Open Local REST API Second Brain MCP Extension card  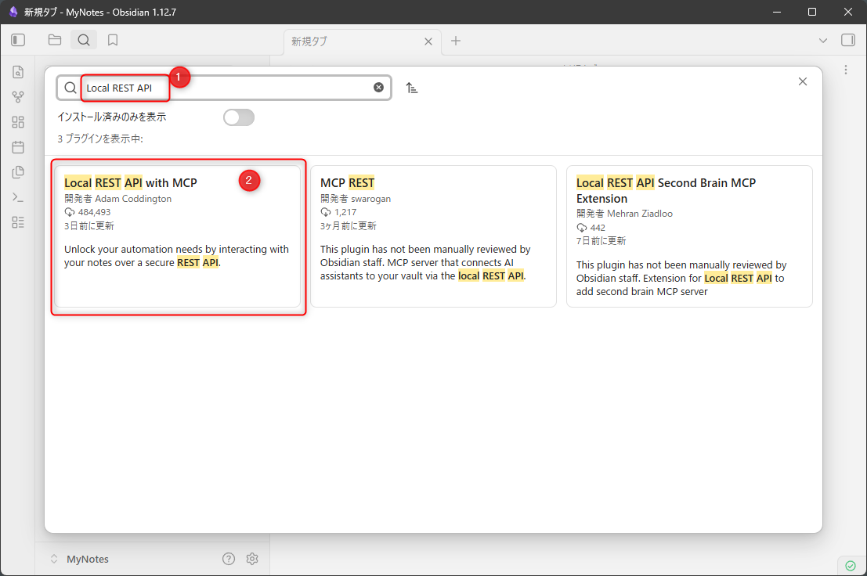(689, 236)
